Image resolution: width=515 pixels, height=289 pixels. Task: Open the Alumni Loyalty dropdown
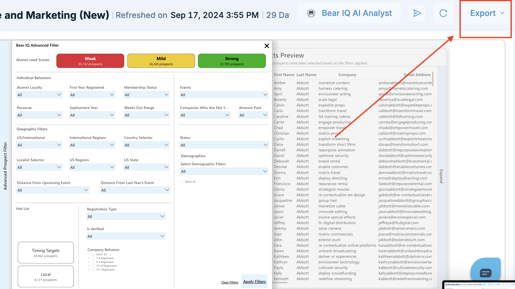coord(39,95)
